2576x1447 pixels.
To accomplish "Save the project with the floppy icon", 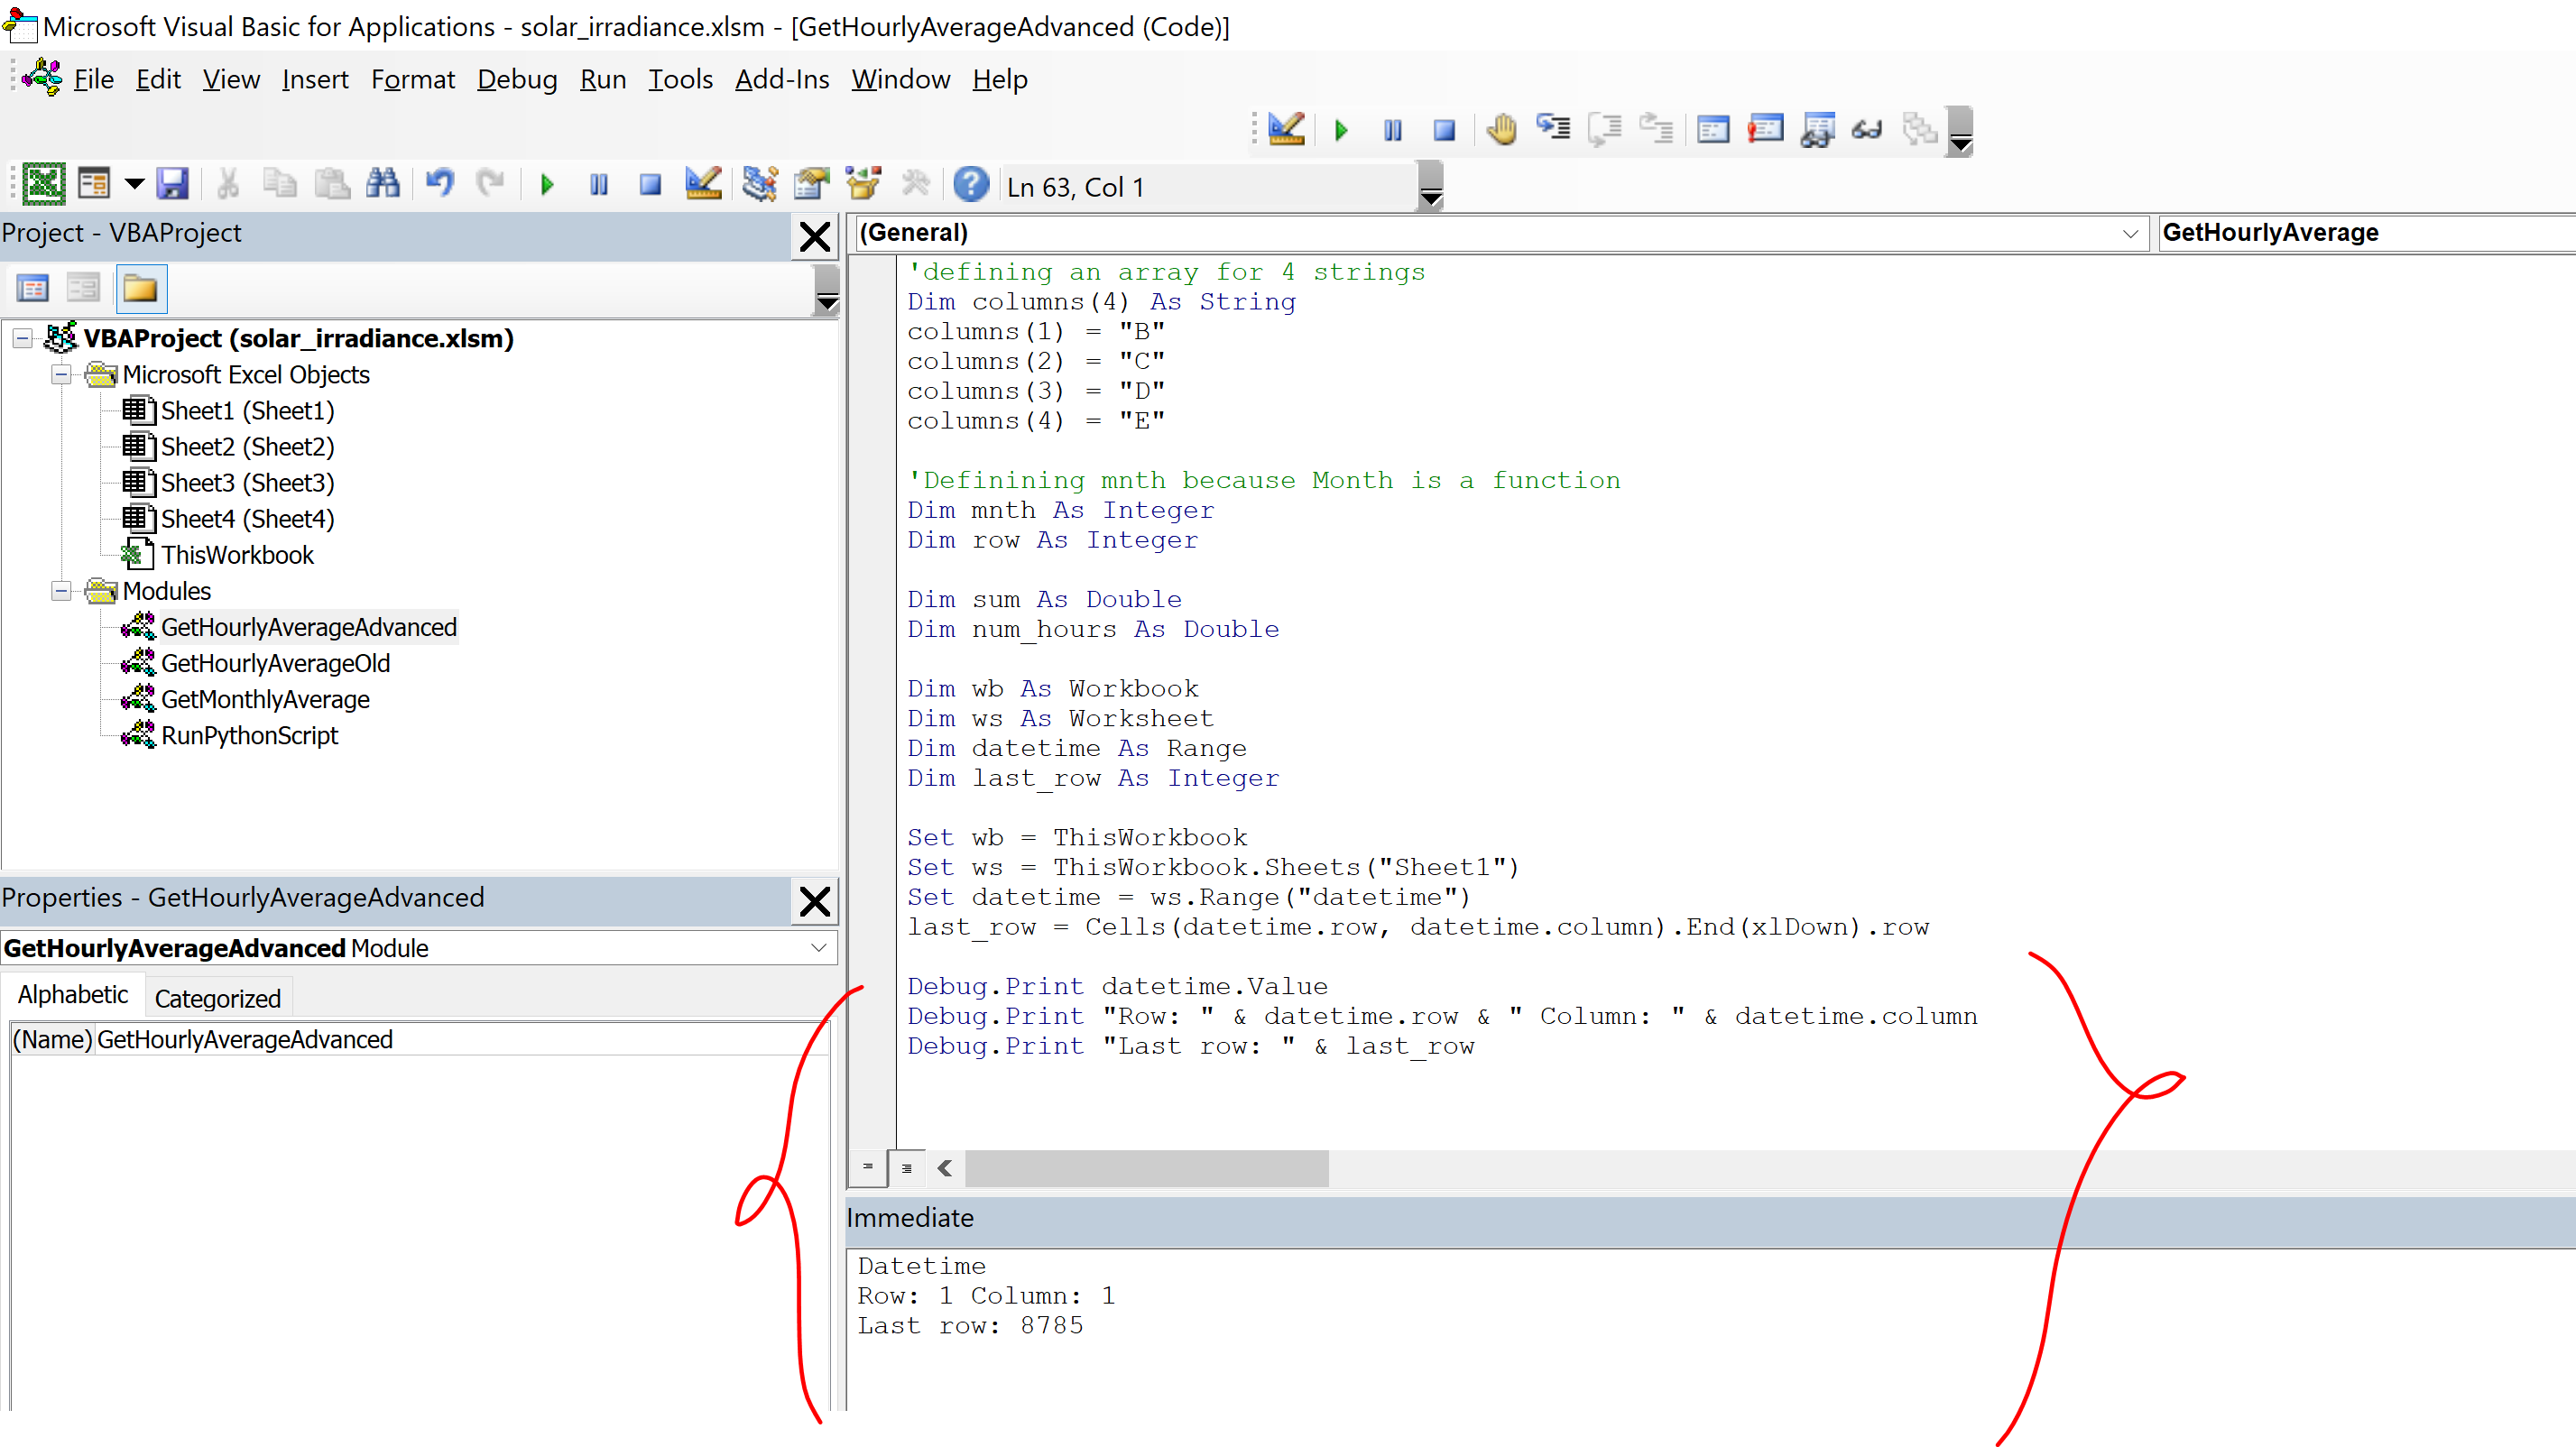I will (x=173, y=184).
